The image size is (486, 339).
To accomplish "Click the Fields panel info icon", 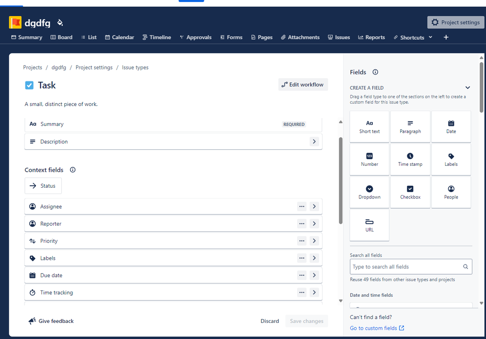I will 376,72.
